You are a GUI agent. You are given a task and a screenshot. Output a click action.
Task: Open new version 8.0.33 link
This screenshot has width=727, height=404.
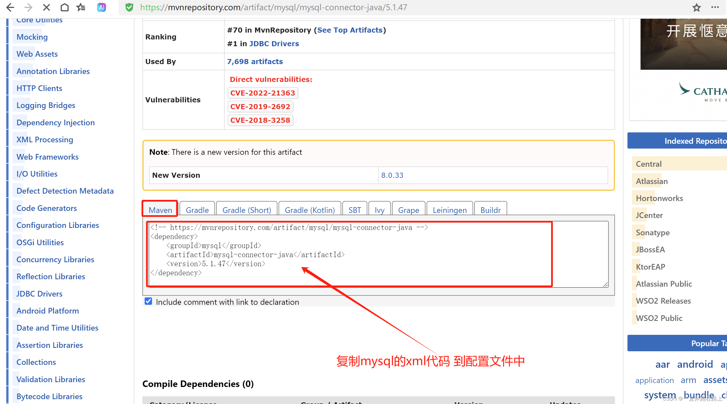pos(392,175)
